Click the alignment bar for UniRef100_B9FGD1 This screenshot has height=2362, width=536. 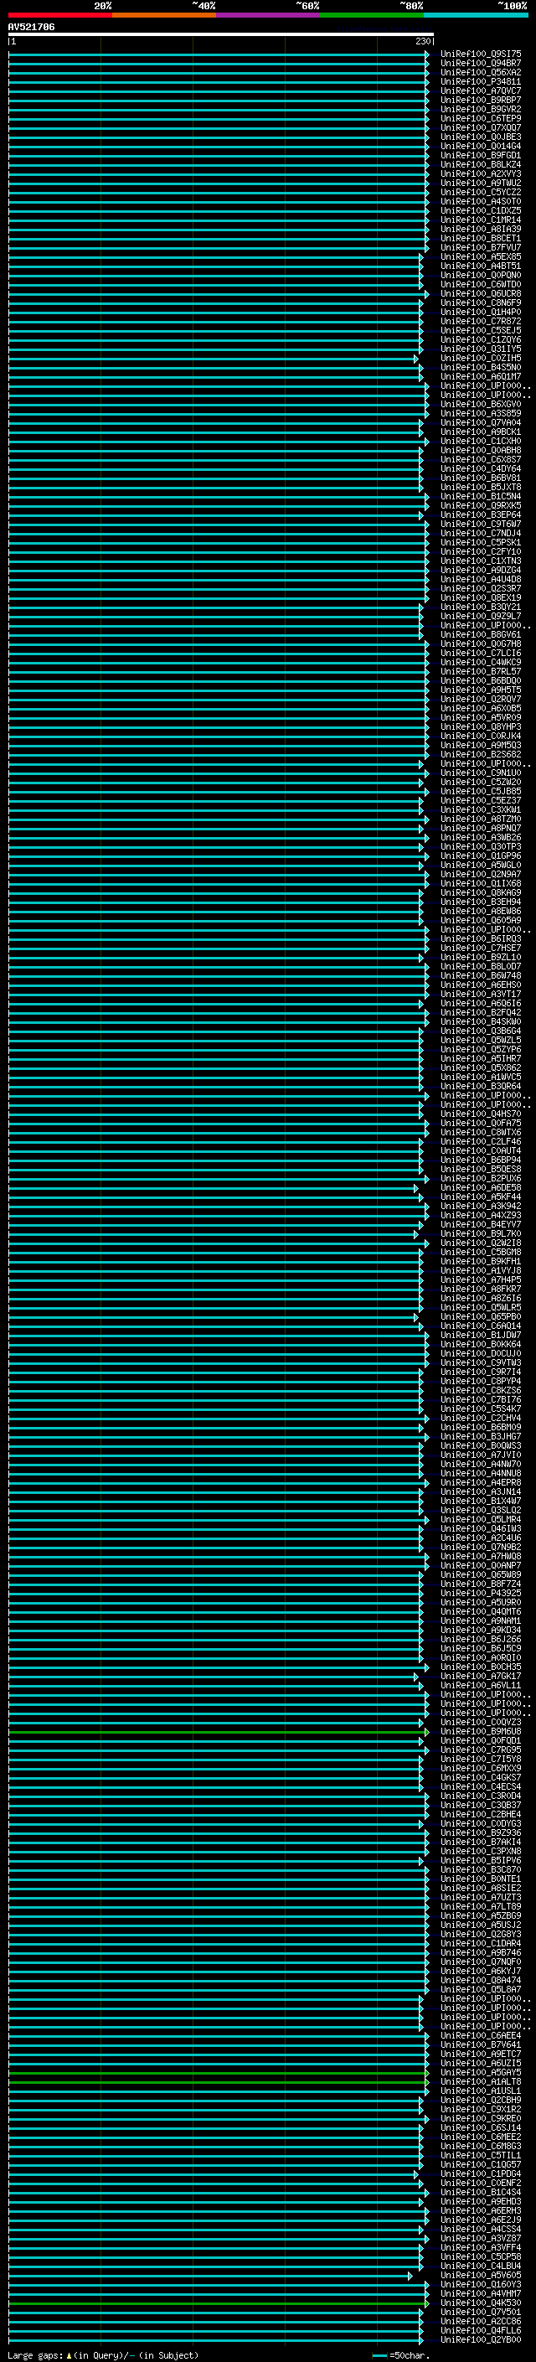[x=218, y=156]
